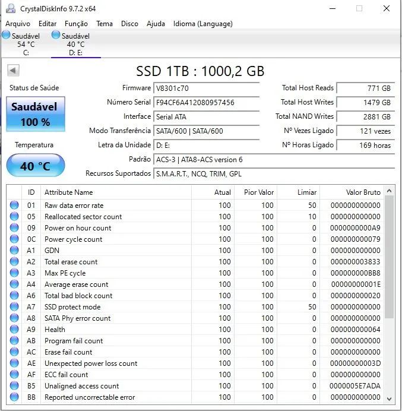Viewport: 402px width, 411px height.
Task: Click the Total NAND Writes value 2881 GB
Action: click(x=366, y=116)
